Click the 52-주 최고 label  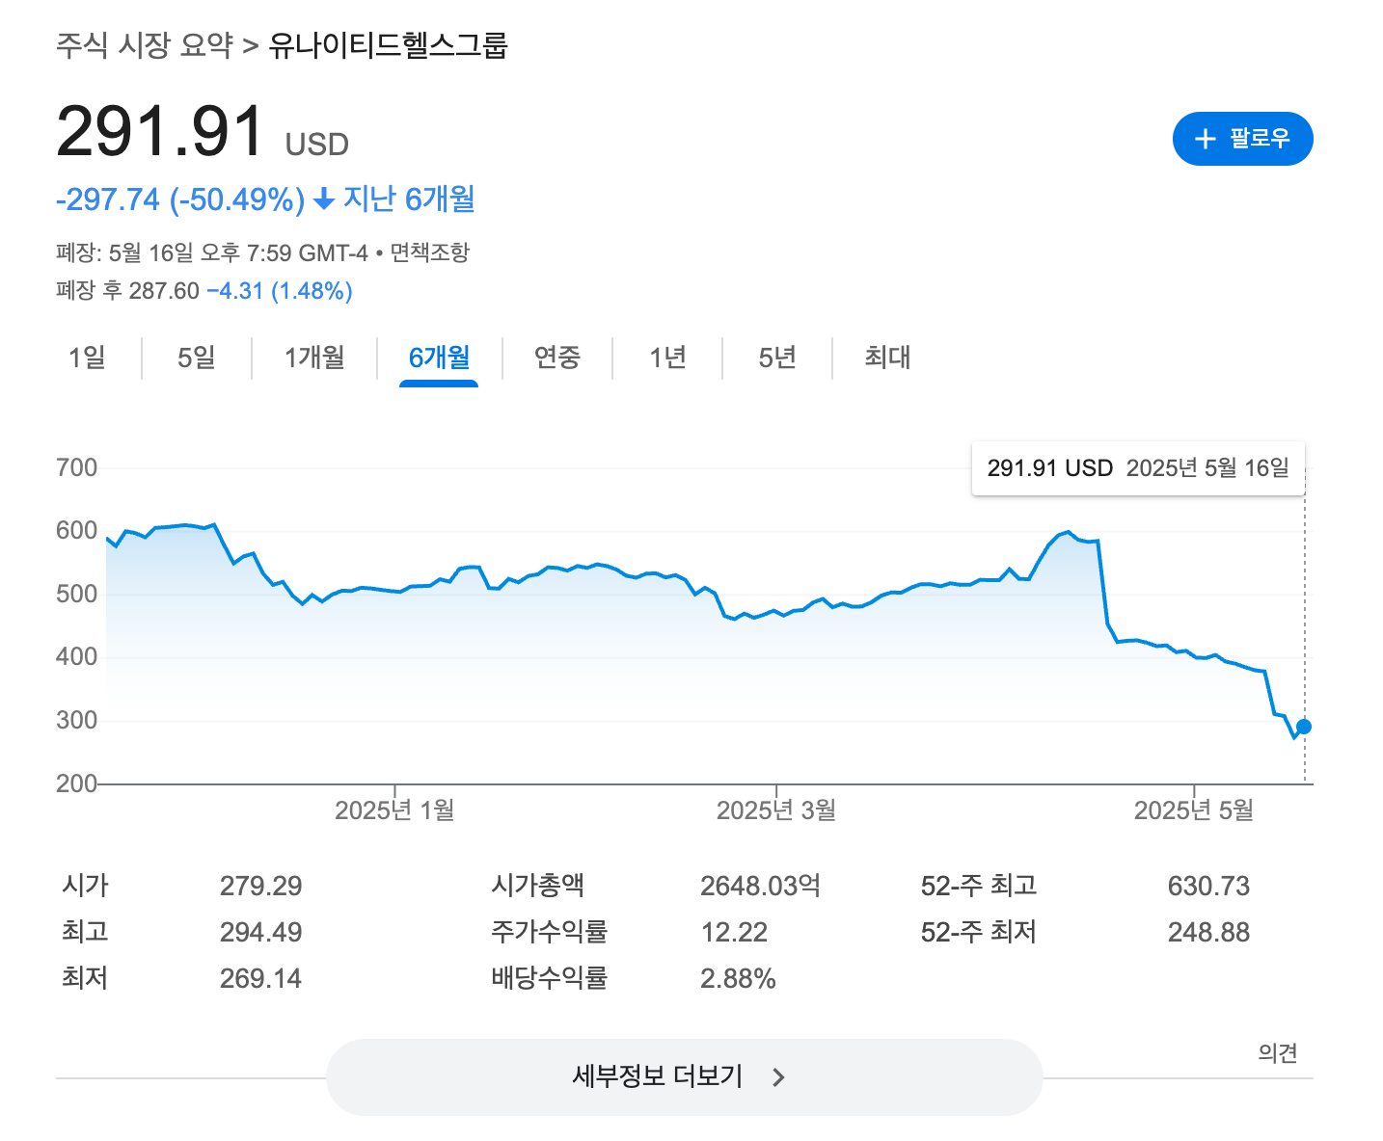tap(979, 886)
